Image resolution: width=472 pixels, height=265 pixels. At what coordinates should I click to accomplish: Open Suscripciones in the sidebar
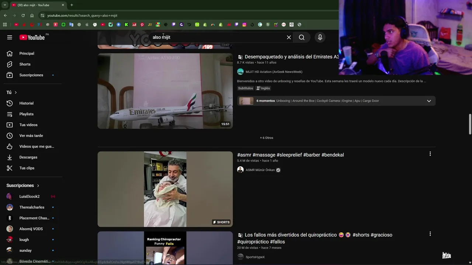[x=31, y=75]
